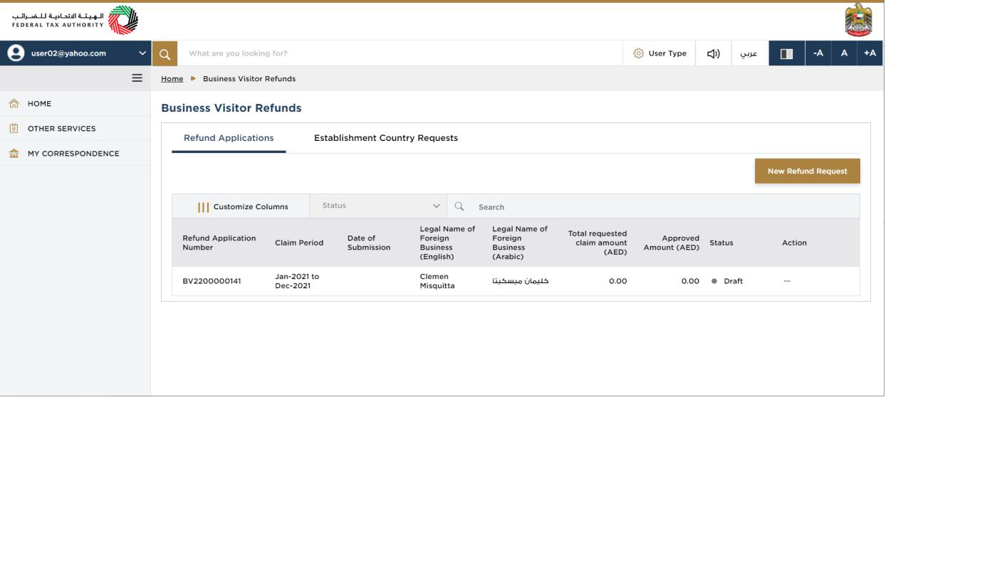Click the Draft status cell
Image resolution: width=1007 pixels, height=570 pixels.
pyautogui.click(x=727, y=281)
